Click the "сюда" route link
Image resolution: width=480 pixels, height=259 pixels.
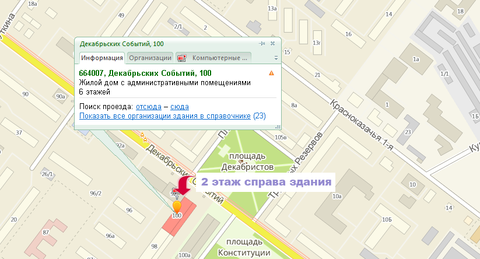pyautogui.click(x=180, y=107)
